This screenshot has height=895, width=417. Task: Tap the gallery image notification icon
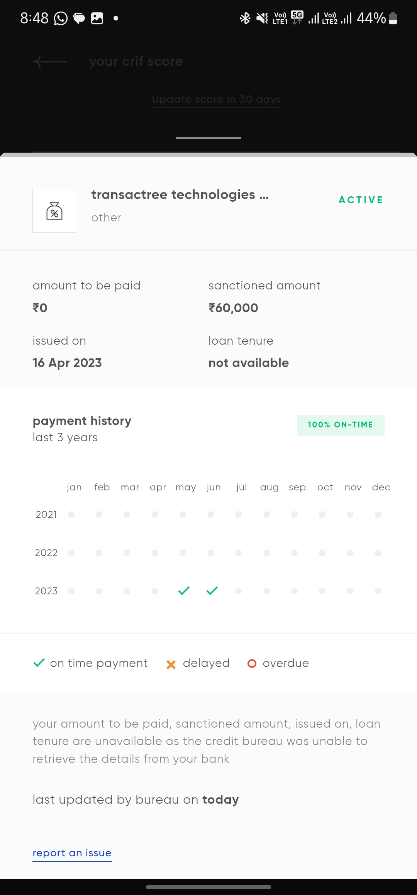[97, 18]
